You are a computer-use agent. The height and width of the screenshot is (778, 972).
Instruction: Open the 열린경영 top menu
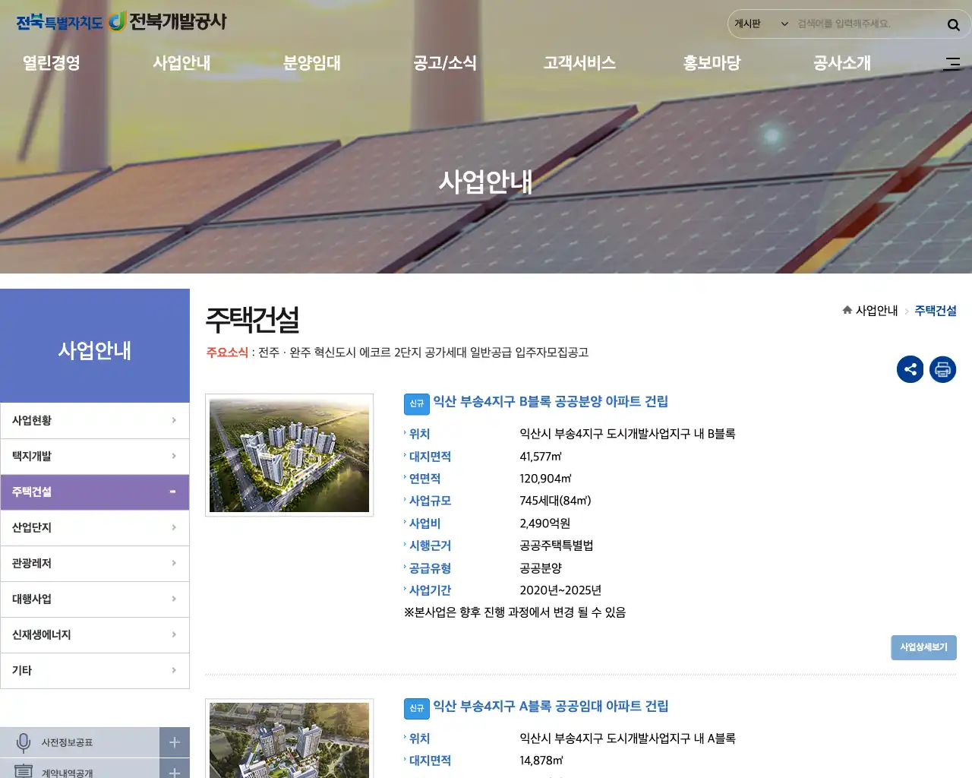(51, 63)
